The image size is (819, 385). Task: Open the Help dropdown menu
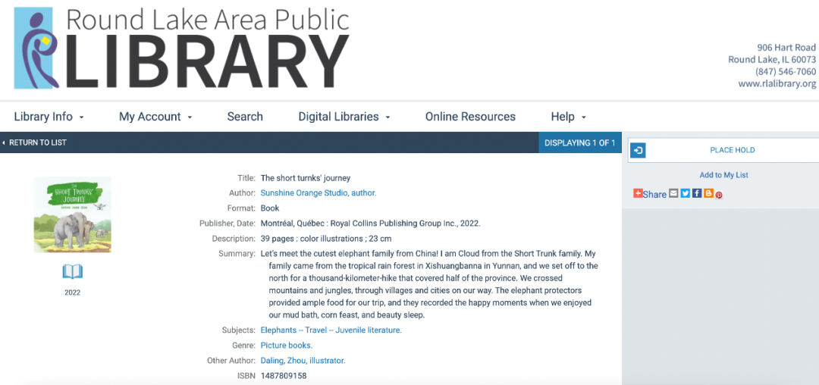click(568, 117)
